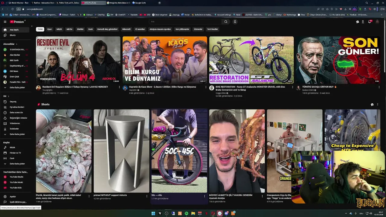Open options menu for Resident Evil video
Viewport: 386px width, 217px height.
pyautogui.click(x=119, y=87)
